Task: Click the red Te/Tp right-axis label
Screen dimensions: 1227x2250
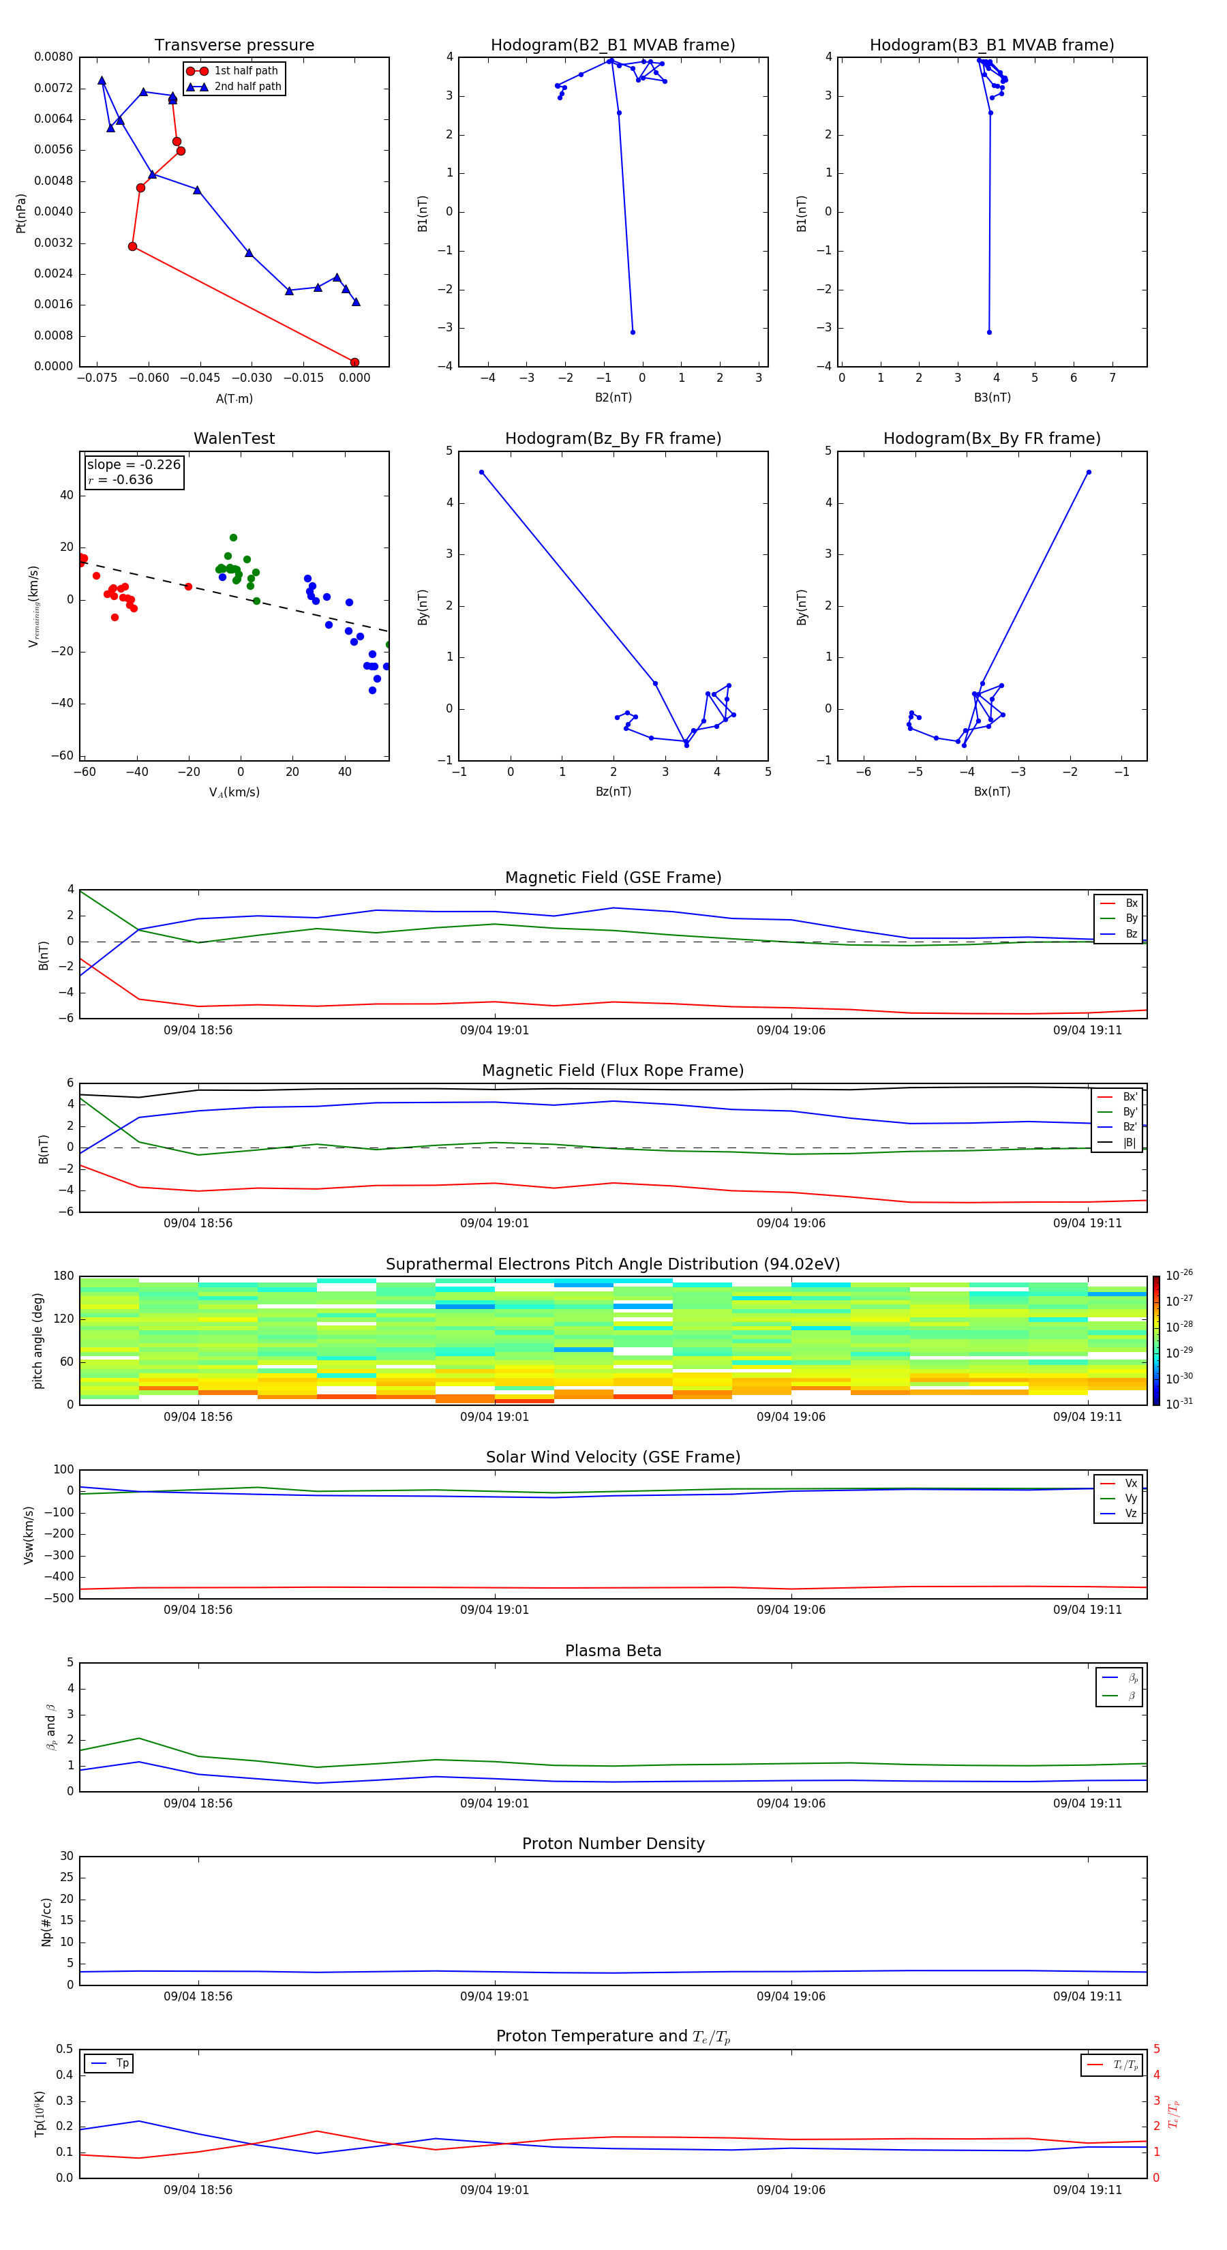Action: 1174,2114
